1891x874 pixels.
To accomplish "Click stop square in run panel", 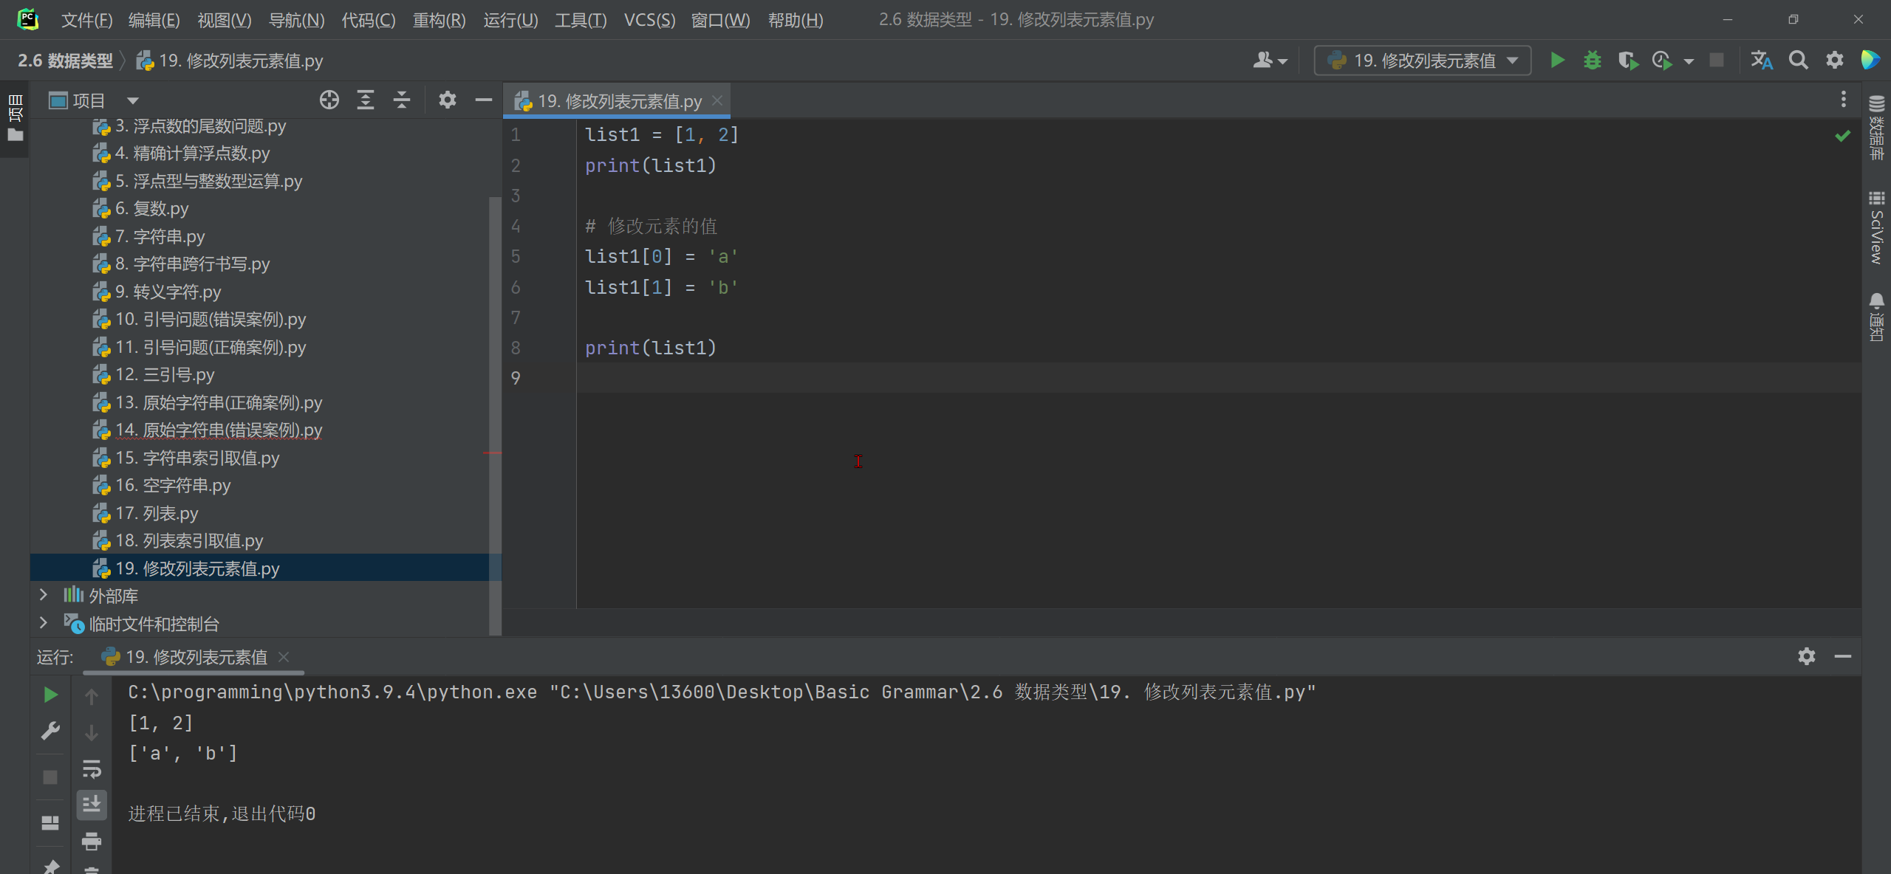I will tap(50, 777).
